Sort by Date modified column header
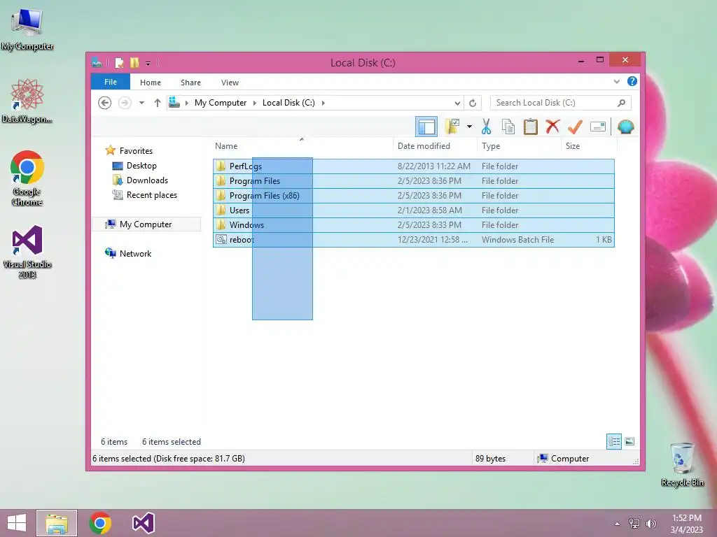 tap(434, 146)
